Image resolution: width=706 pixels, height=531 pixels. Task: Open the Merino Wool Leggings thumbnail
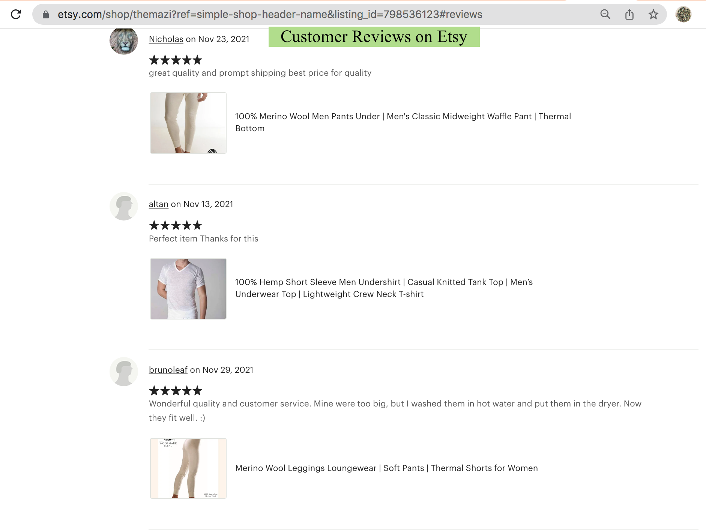coord(188,468)
